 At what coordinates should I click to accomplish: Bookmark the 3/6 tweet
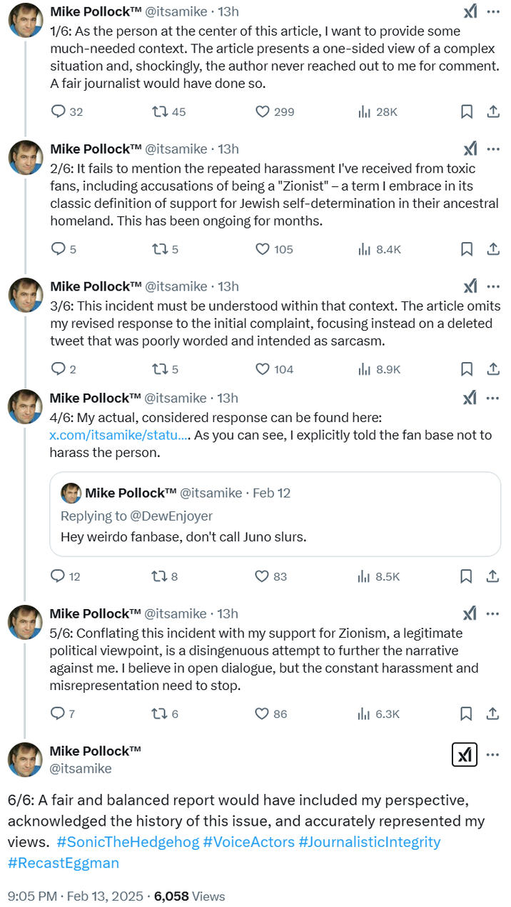[x=466, y=369]
